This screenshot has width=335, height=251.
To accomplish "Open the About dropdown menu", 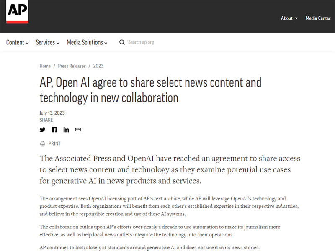I will (289, 18).
